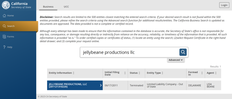Click the Formed In column header
The image size is (232, 99).
pyautogui.click(x=196, y=73)
